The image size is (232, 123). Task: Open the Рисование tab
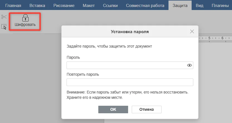pyautogui.click(x=64, y=6)
